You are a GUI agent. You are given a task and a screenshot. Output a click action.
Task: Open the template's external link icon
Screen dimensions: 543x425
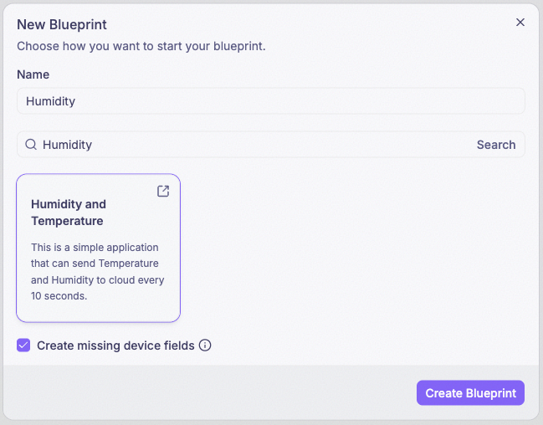(x=163, y=191)
